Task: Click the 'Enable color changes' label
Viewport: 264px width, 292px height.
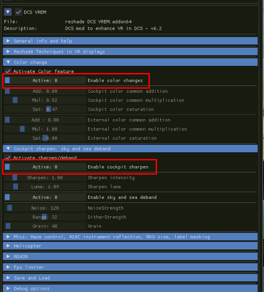Action: click(115, 81)
